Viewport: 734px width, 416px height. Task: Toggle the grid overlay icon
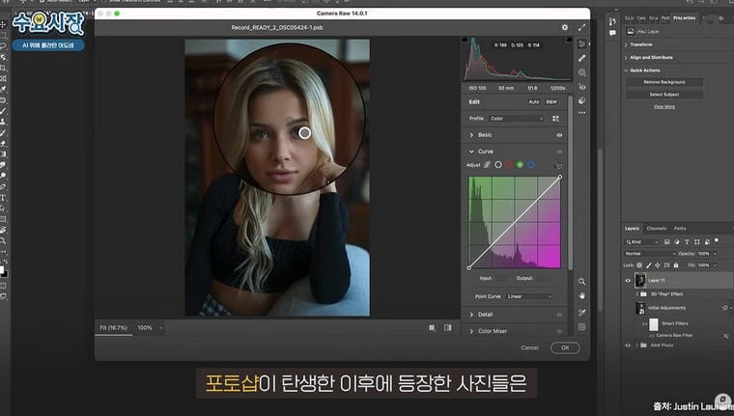pos(581,326)
